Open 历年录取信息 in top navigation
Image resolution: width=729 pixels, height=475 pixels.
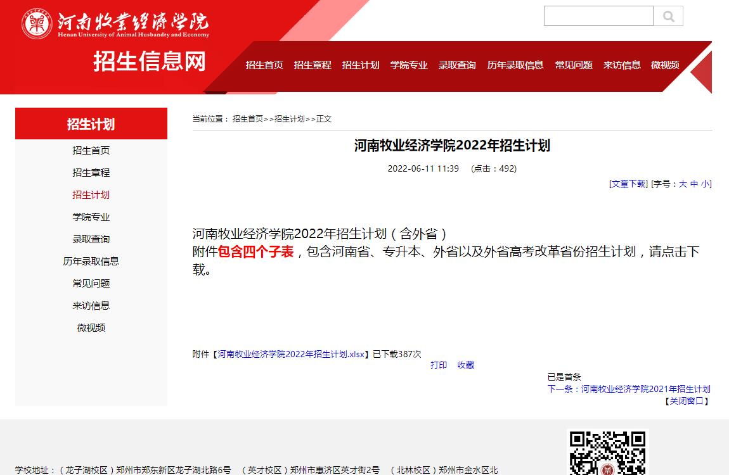click(x=515, y=65)
